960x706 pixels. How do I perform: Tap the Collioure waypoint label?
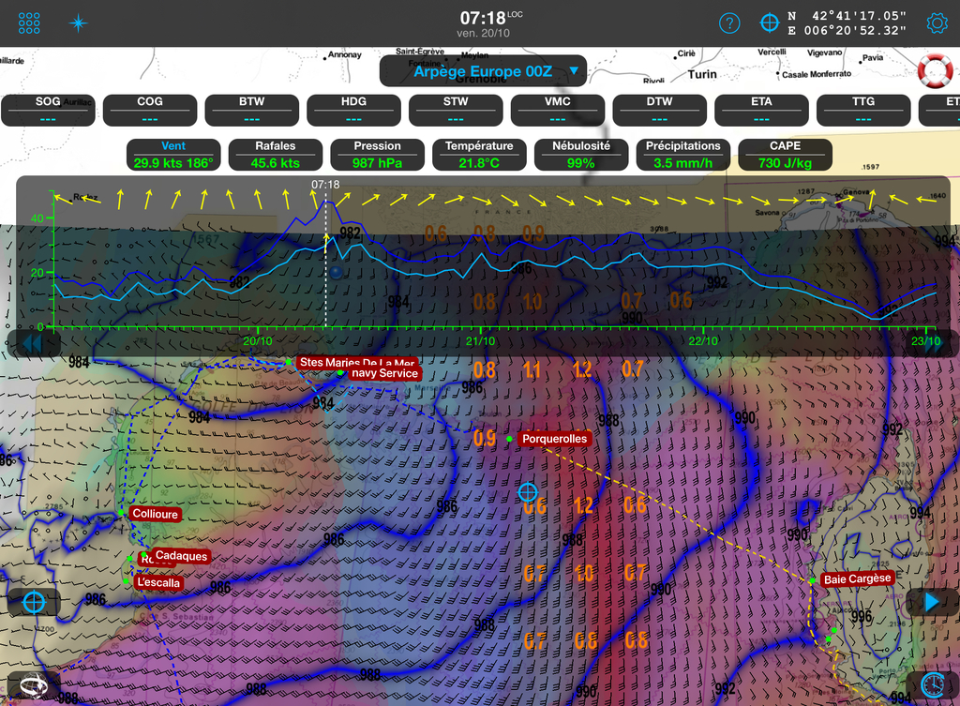click(155, 514)
